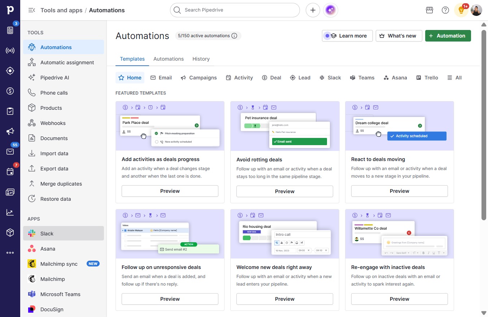Screen dimensions: 488x317
Task: Preview Re-engage with inactive deals
Action: pos(400,299)
